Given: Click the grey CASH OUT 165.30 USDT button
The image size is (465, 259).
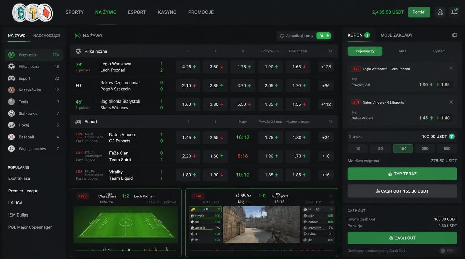Looking at the screenshot, I should pos(402,191).
